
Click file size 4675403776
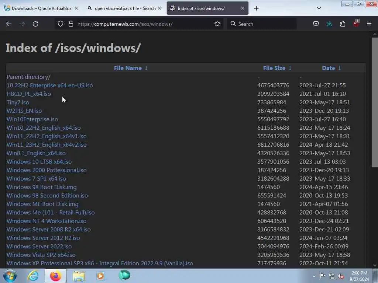[273, 85]
